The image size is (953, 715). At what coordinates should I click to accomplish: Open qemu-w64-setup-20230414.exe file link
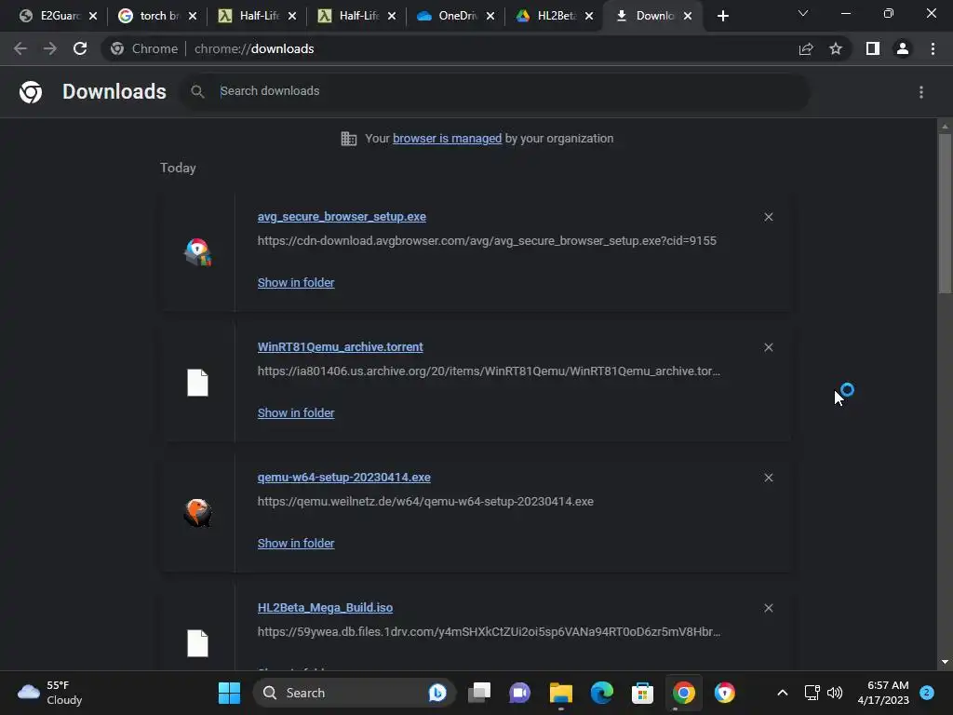tap(344, 478)
